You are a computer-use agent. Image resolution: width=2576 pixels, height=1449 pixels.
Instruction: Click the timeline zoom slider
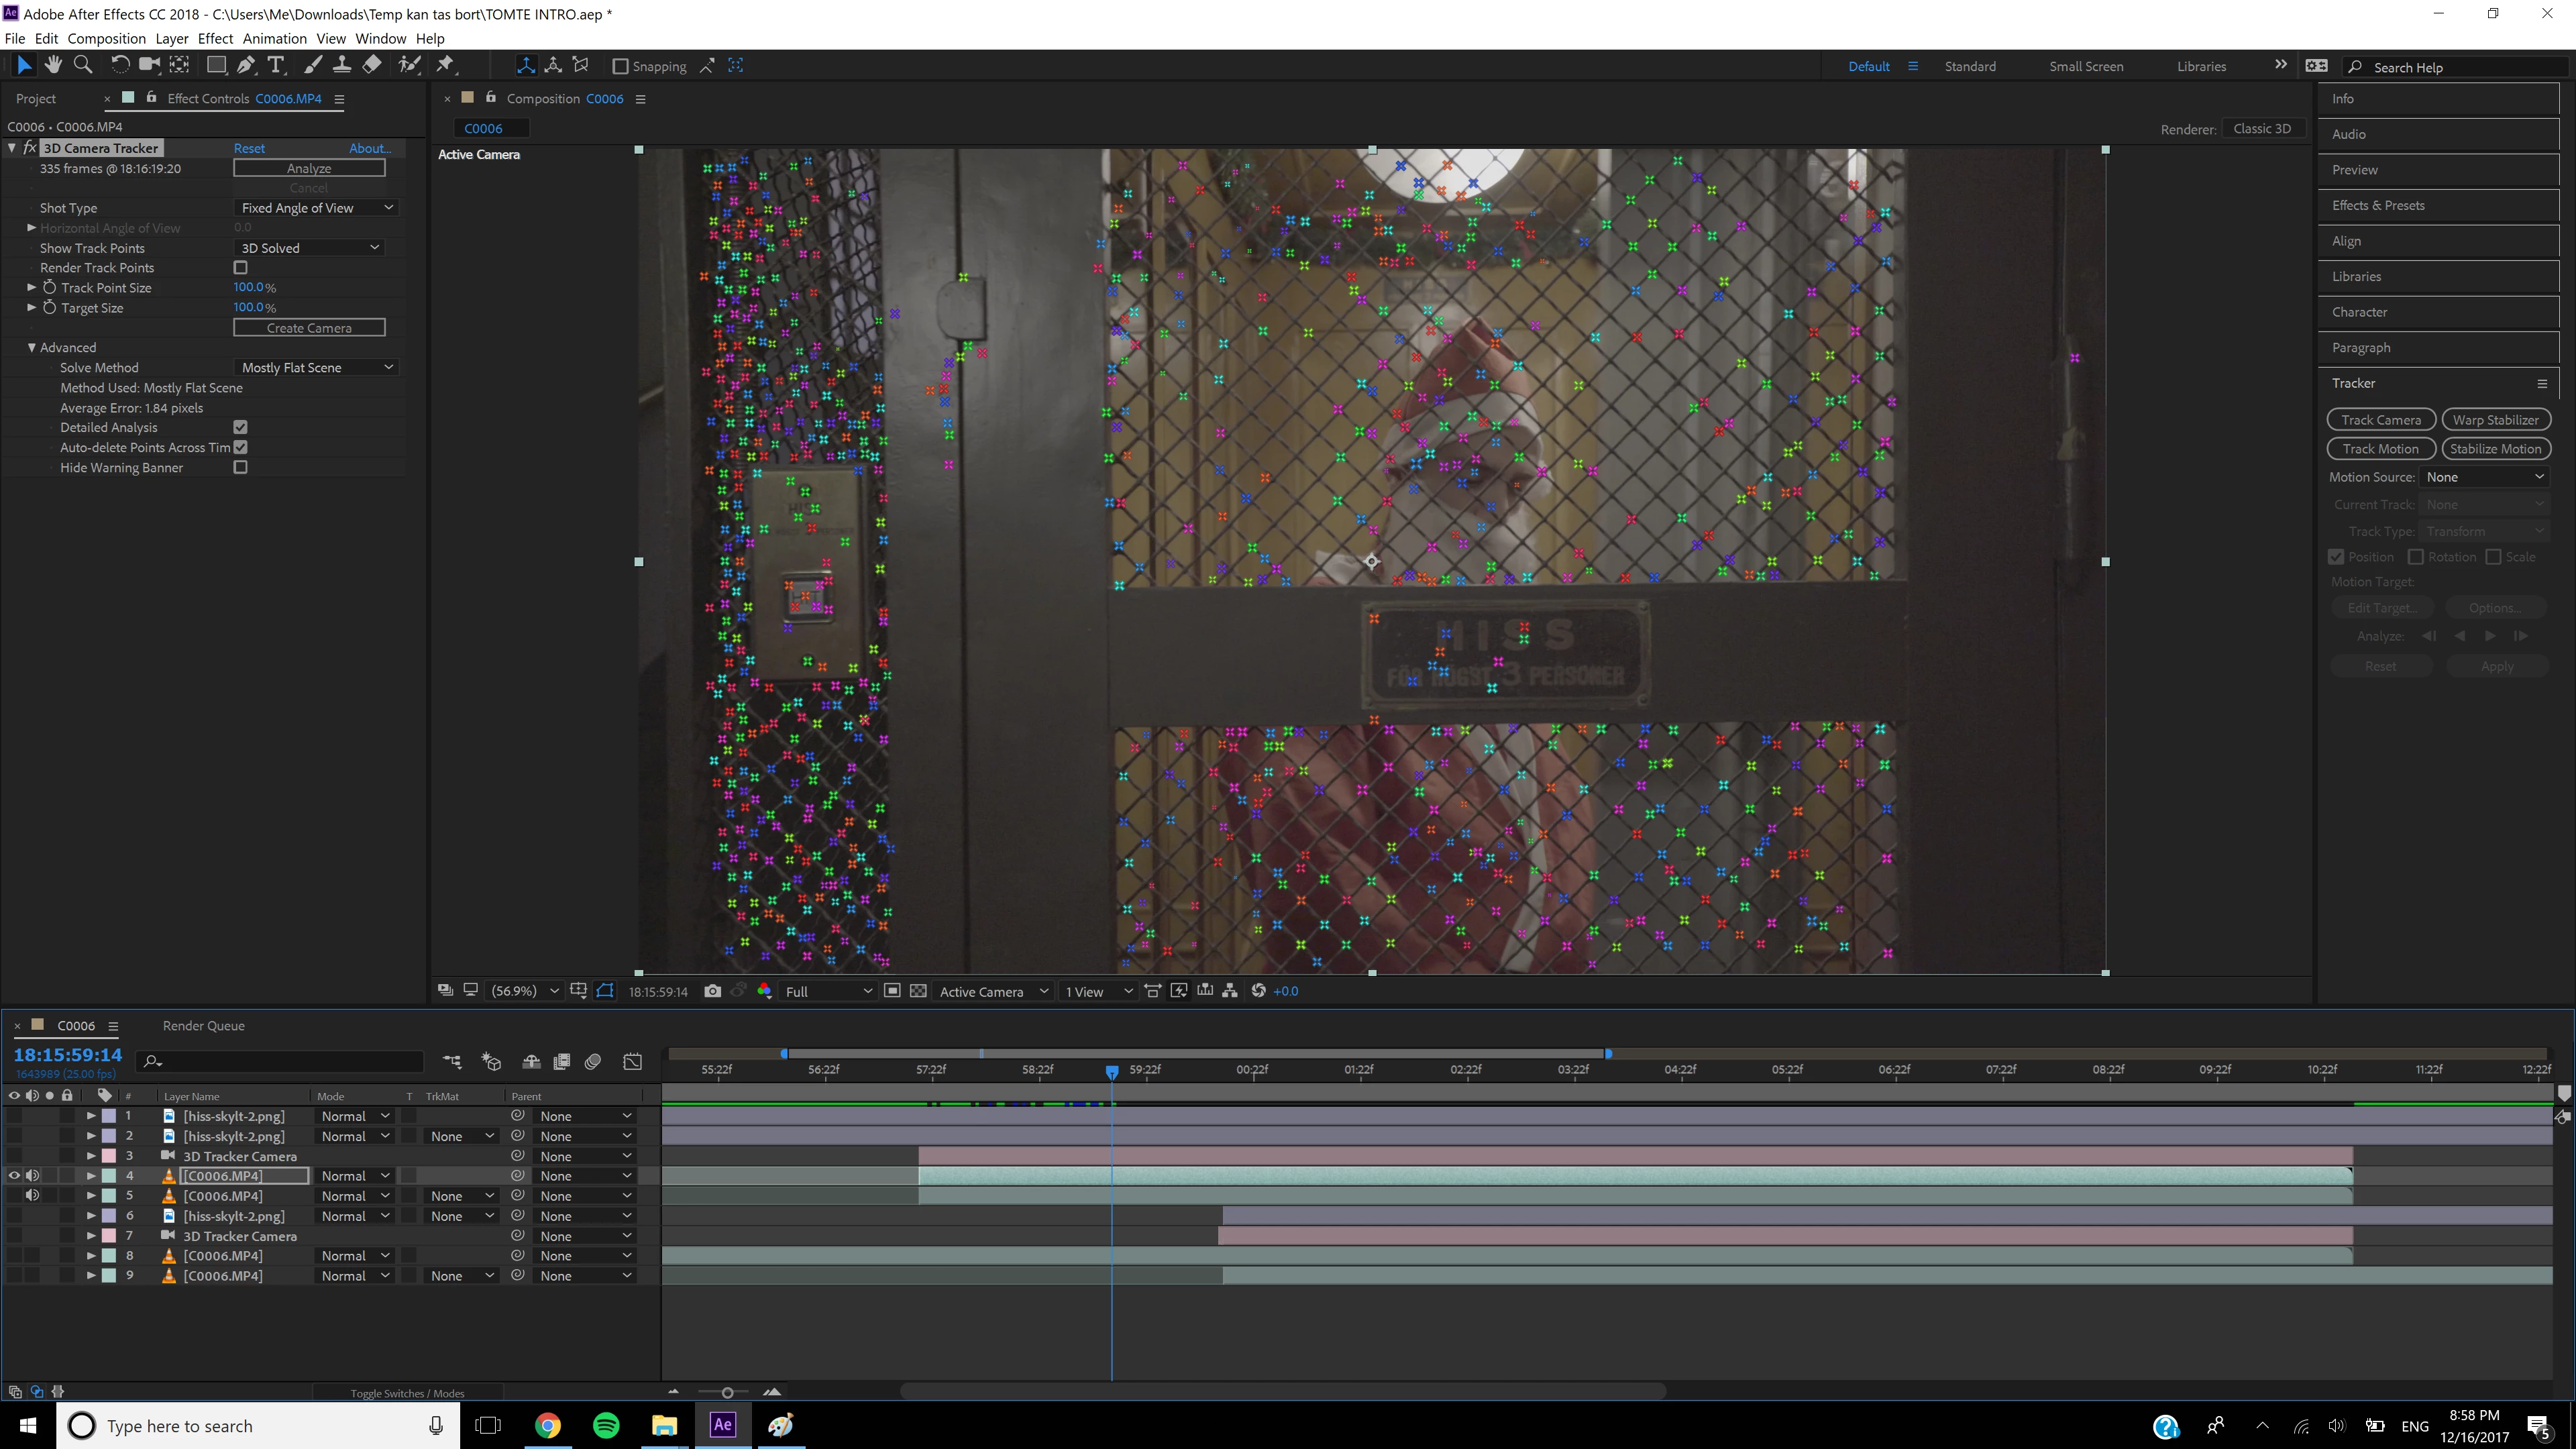click(727, 1392)
